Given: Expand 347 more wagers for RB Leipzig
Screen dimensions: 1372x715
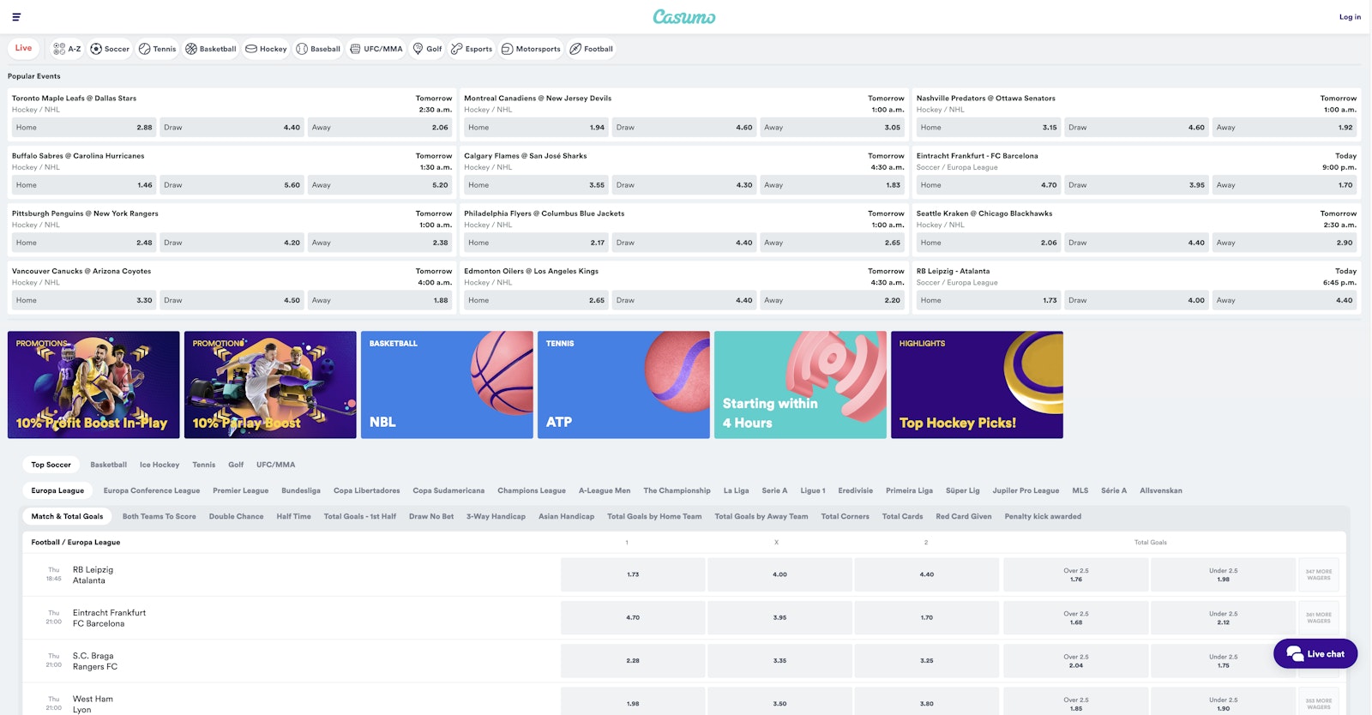Looking at the screenshot, I should tap(1318, 574).
